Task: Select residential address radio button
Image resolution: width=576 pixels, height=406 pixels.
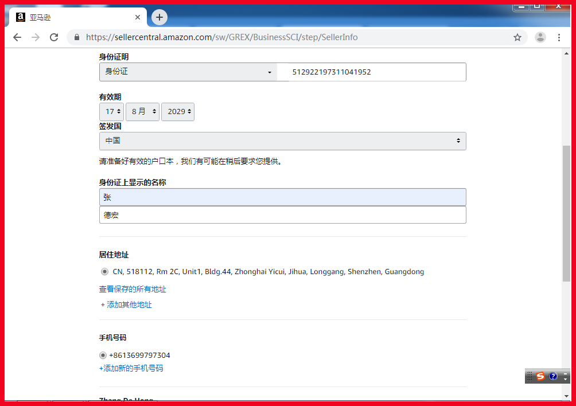Action: point(104,272)
